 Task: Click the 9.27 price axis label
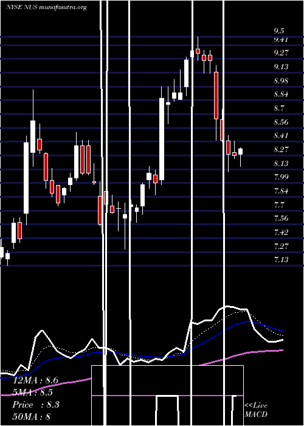pyautogui.click(x=281, y=53)
